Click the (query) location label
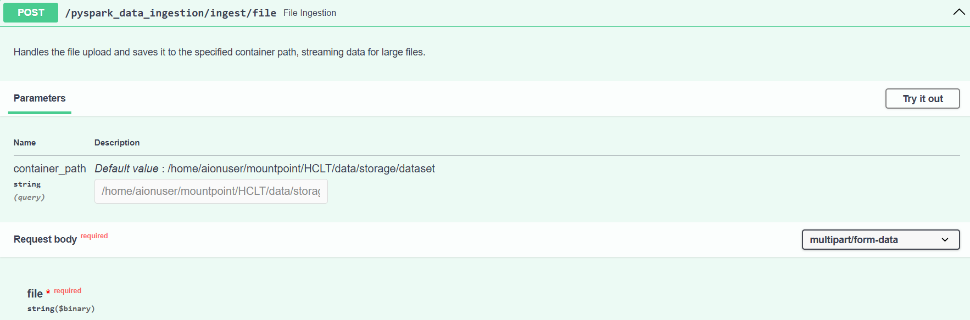The image size is (970, 320). [29, 197]
